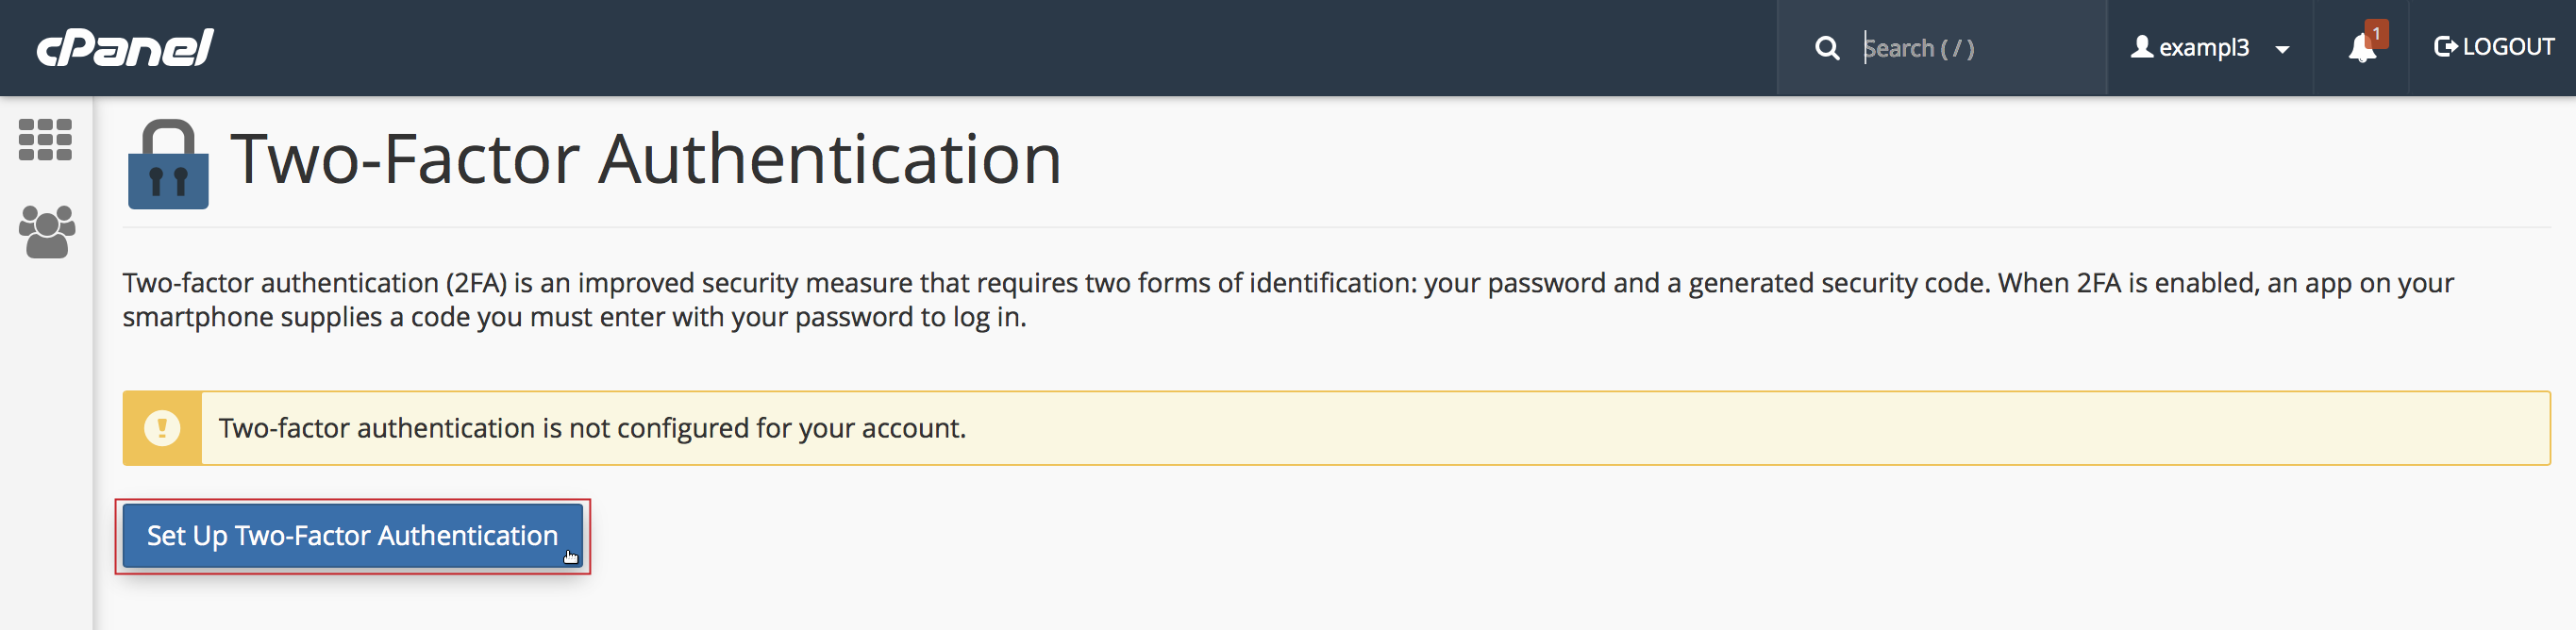The width and height of the screenshot is (2576, 630).
Task: Open User Manager group icon in sidebar
Action: [46, 232]
